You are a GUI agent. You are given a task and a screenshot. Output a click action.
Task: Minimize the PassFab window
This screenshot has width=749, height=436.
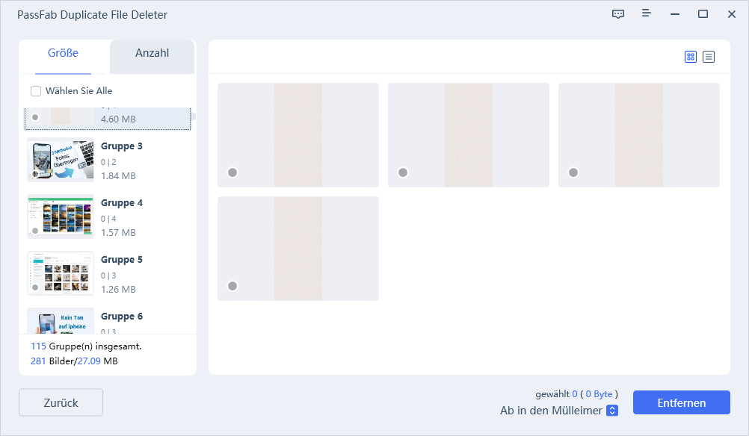click(674, 14)
